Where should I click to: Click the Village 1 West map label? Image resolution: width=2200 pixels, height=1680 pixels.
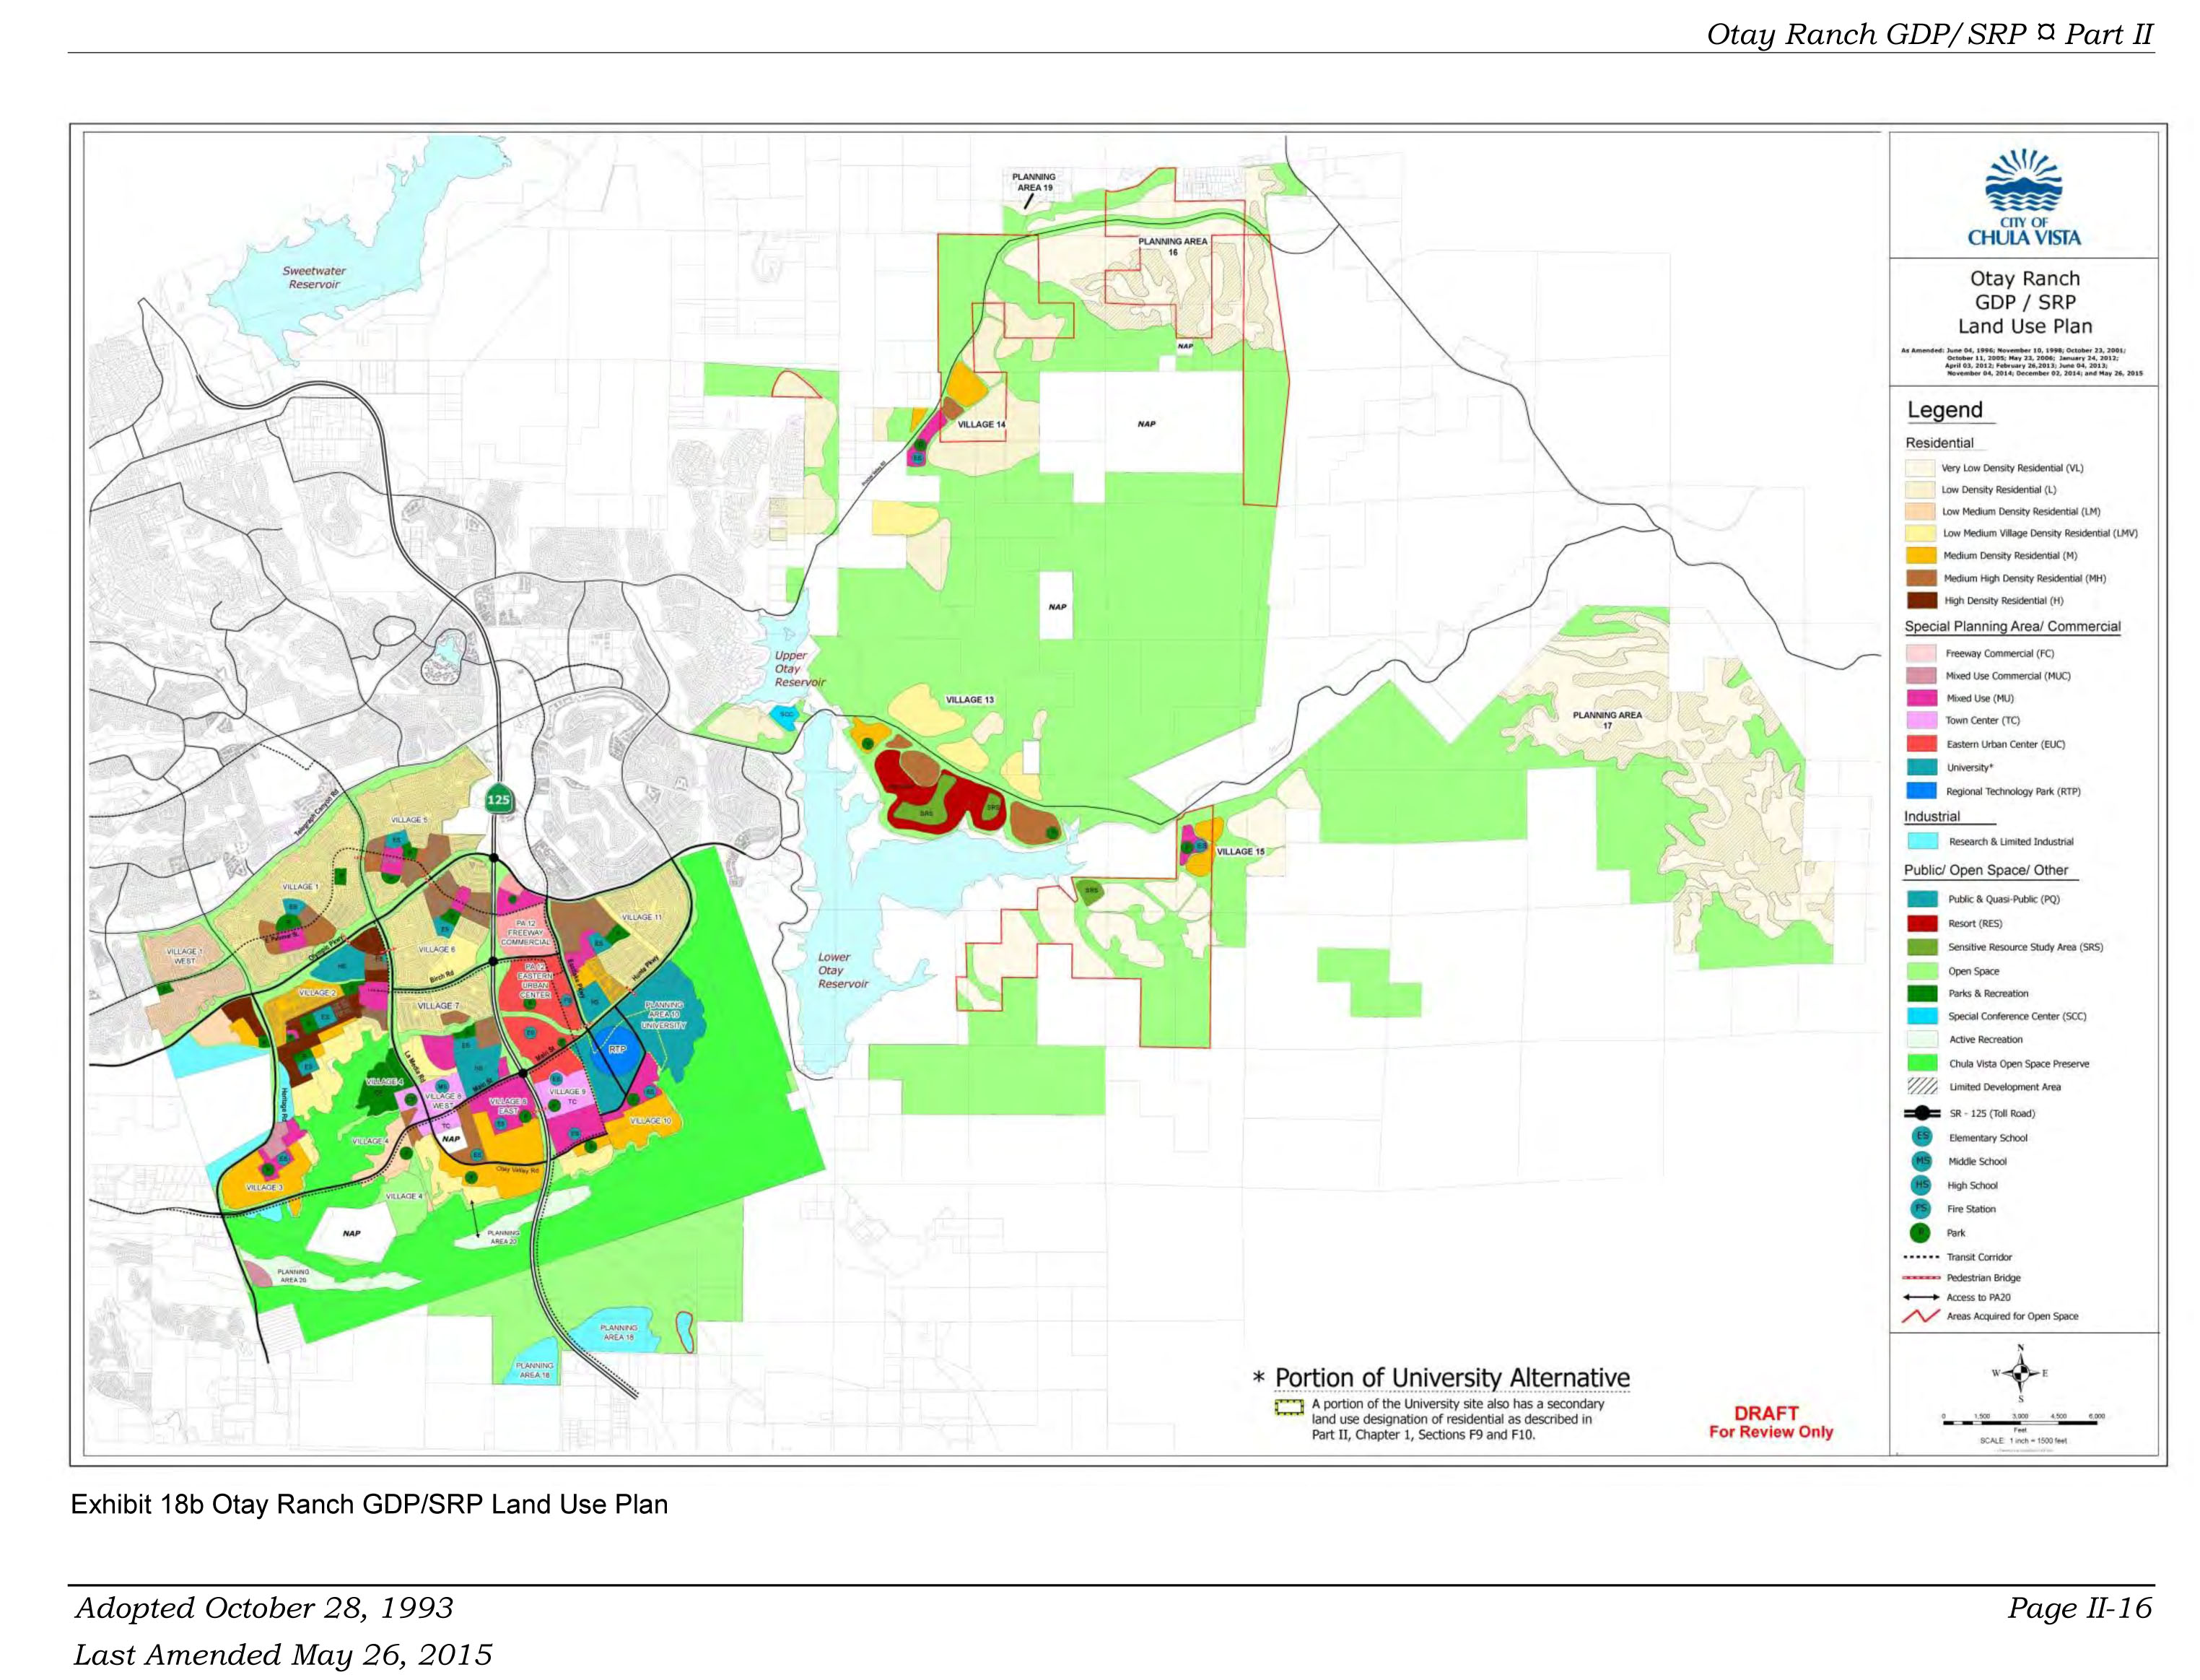pyautogui.click(x=184, y=956)
